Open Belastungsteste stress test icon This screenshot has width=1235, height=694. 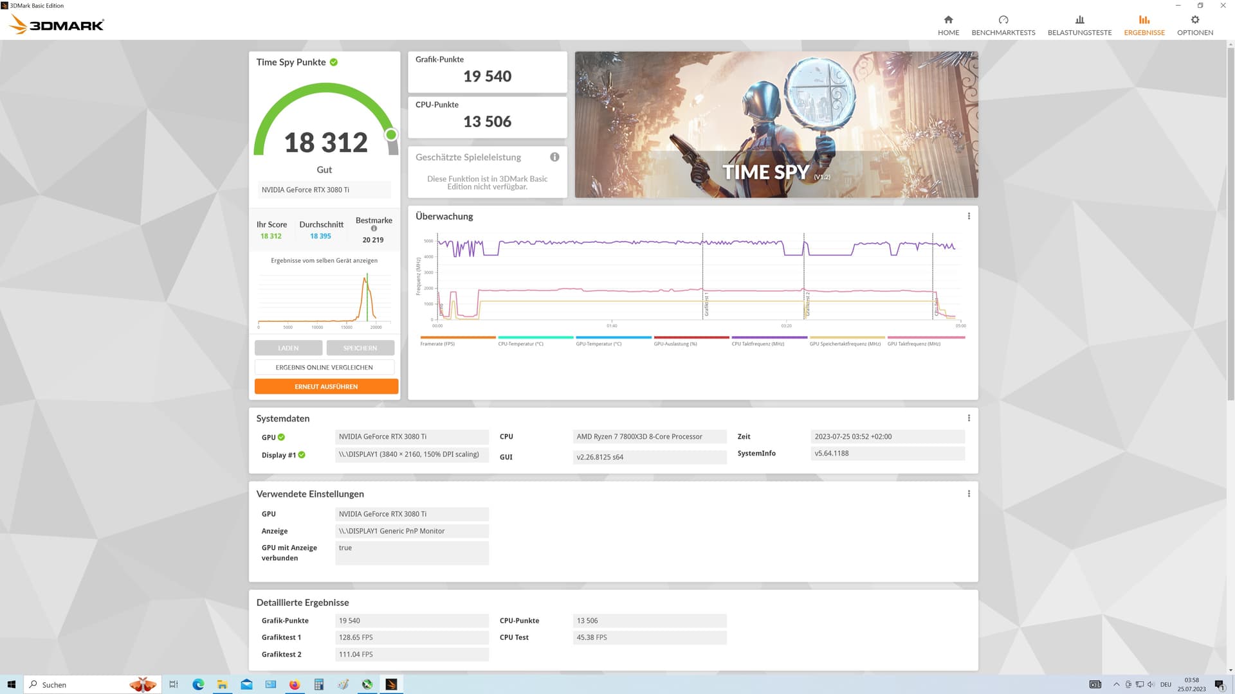click(1079, 20)
